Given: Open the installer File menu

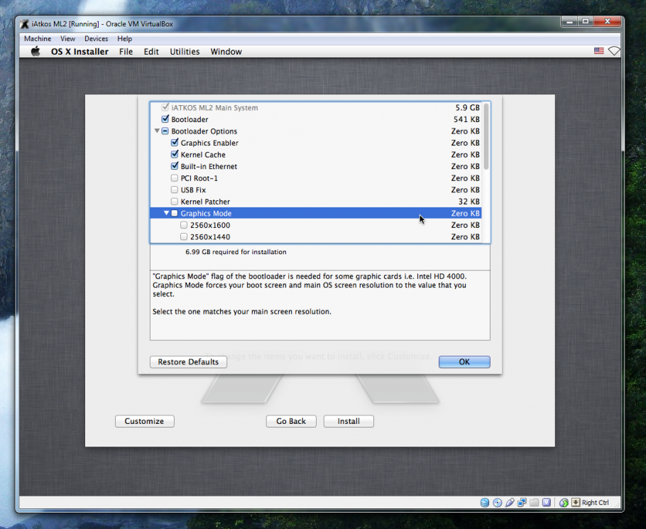Looking at the screenshot, I should pyautogui.click(x=126, y=52).
